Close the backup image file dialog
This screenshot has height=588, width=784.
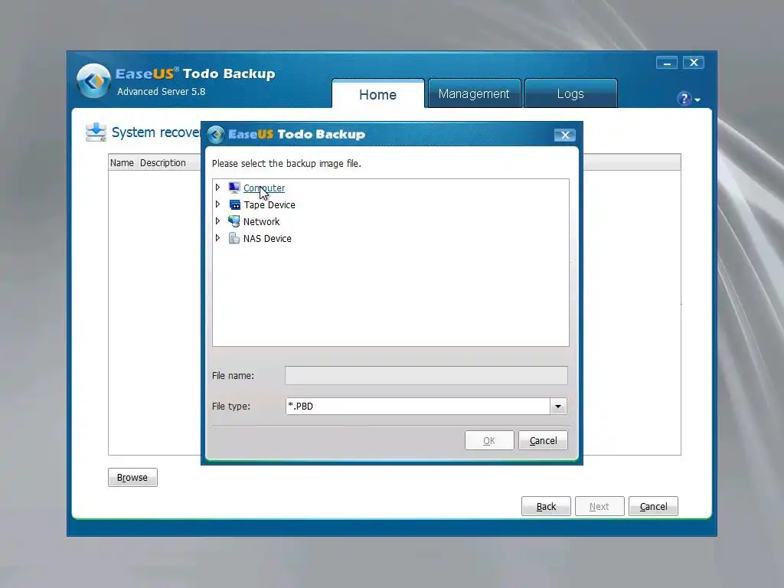(565, 135)
